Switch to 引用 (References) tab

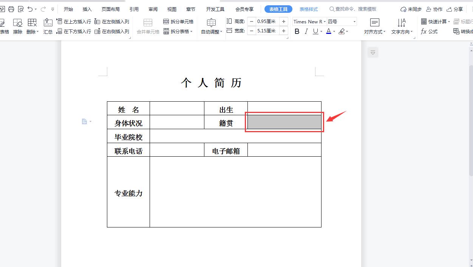[134, 9]
